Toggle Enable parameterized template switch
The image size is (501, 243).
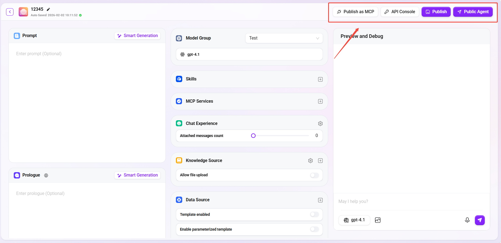tap(314, 229)
